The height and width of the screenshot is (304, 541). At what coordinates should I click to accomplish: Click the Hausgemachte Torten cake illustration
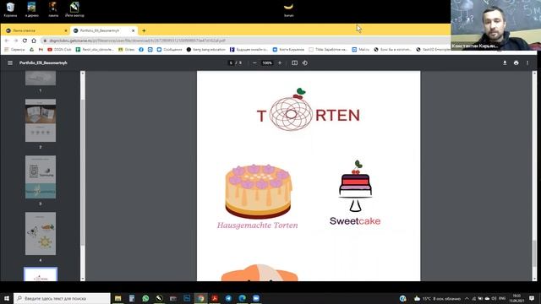click(258, 192)
